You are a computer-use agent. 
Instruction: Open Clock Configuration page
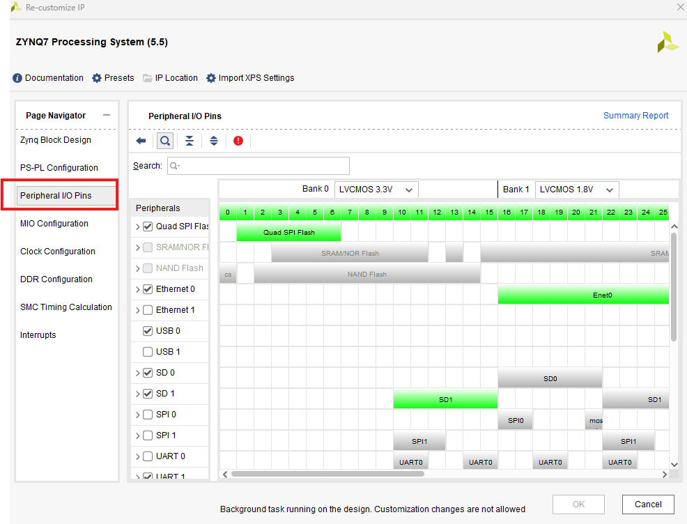coord(58,252)
